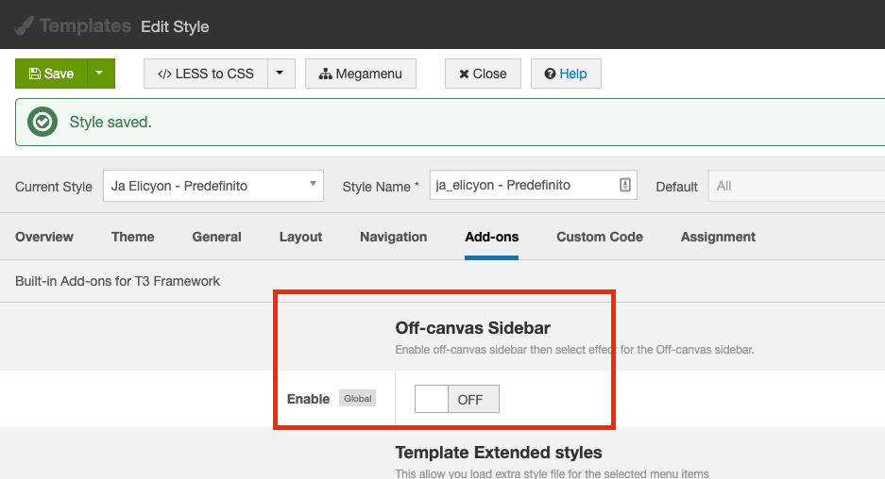
Task: Switch to the Overview tab
Action: (44, 237)
